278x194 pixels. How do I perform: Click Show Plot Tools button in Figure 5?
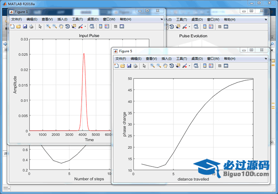tap(226, 66)
